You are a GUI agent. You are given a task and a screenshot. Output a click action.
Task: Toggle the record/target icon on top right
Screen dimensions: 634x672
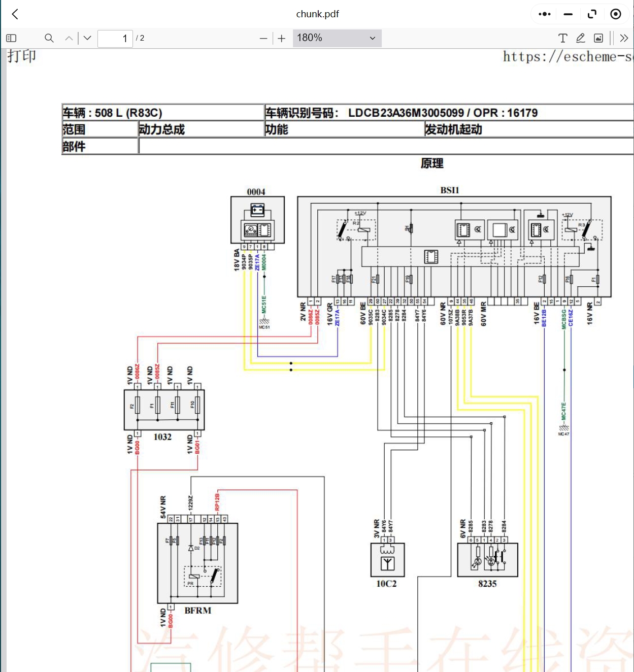(x=616, y=14)
